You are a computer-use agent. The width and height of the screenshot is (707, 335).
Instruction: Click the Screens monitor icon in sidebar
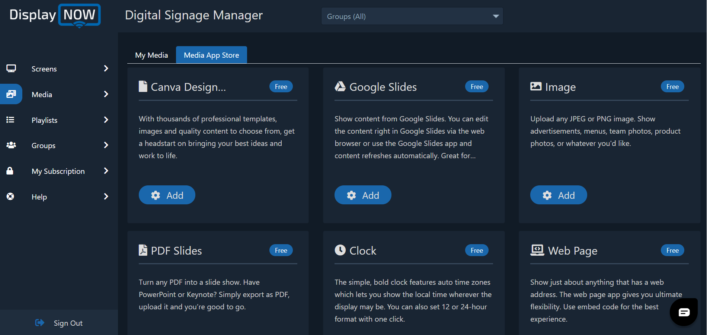(11, 68)
